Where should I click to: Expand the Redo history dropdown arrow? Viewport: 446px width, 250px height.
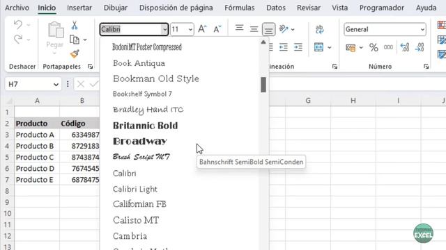tap(29, 40)
